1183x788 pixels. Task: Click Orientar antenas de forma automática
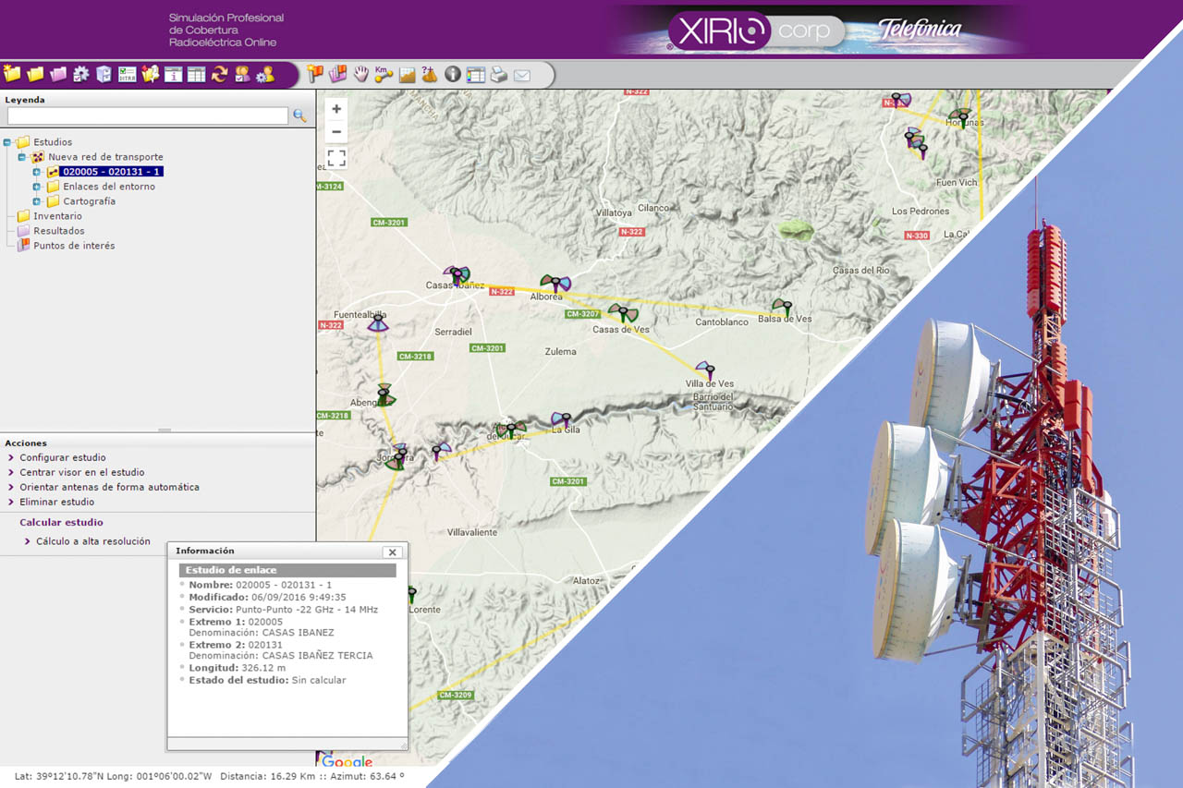pos(109,487)
